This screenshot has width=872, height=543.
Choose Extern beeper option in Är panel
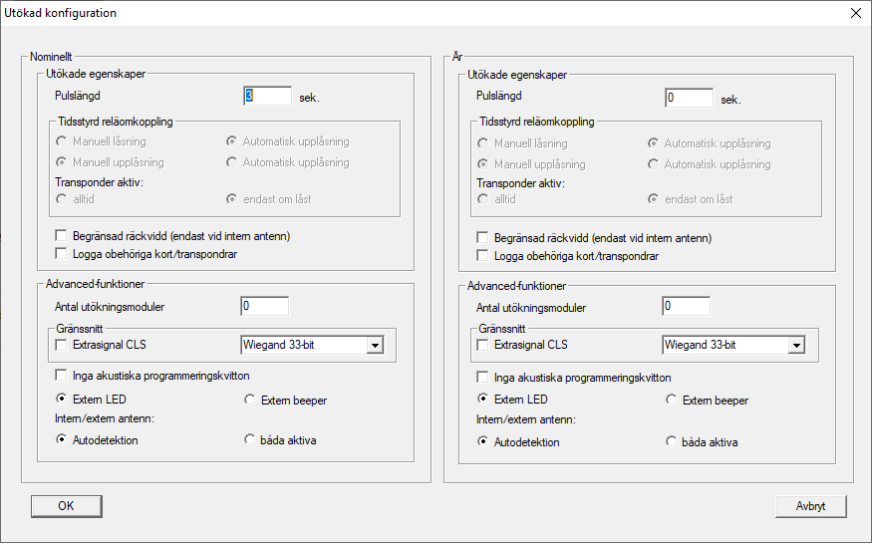point(672,401)
